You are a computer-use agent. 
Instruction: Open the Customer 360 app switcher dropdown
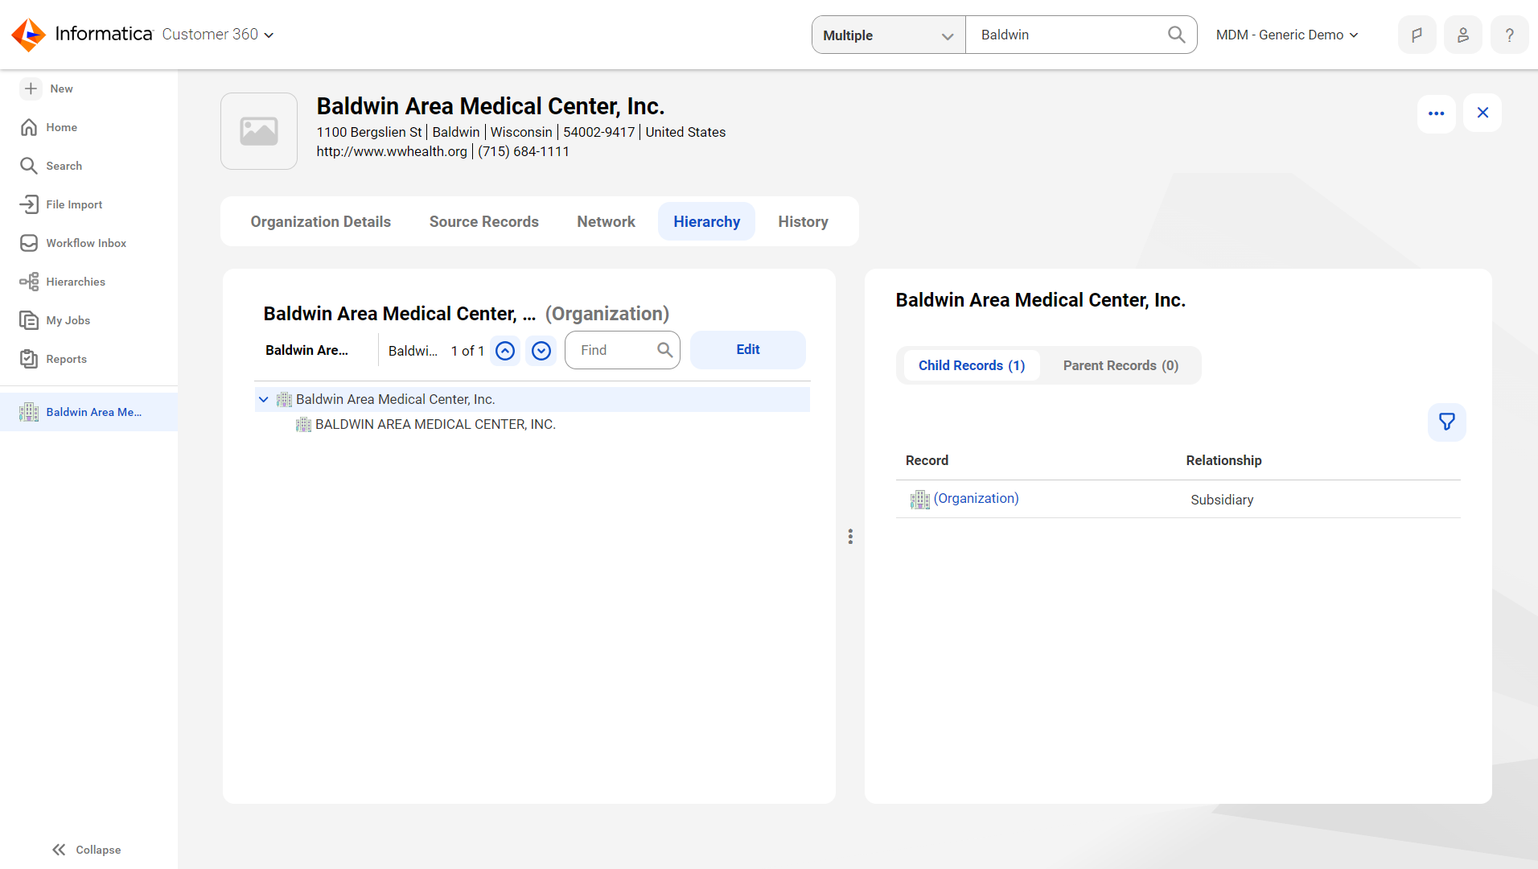coord(218,35)
